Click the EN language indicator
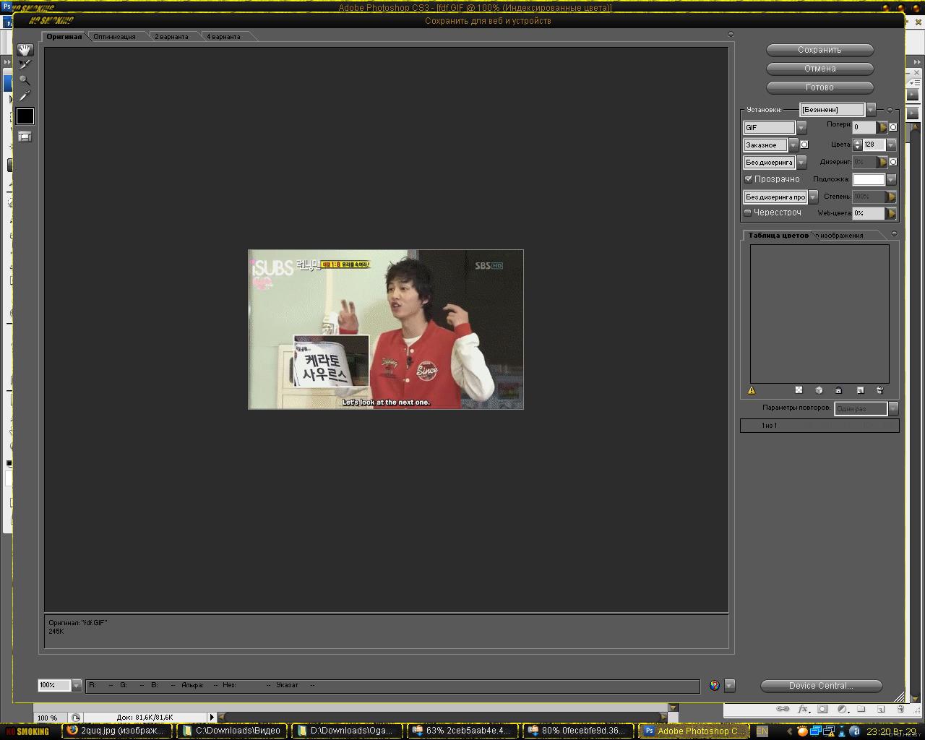The height and width of the screenshot is (740, 925). coord(762,731)
